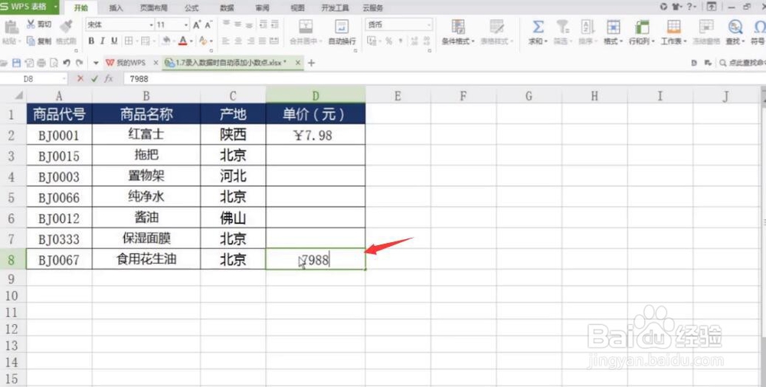766x387 pixels.
Task: Expand the font color dropdown arrow
Action: [x=191, y=41]
